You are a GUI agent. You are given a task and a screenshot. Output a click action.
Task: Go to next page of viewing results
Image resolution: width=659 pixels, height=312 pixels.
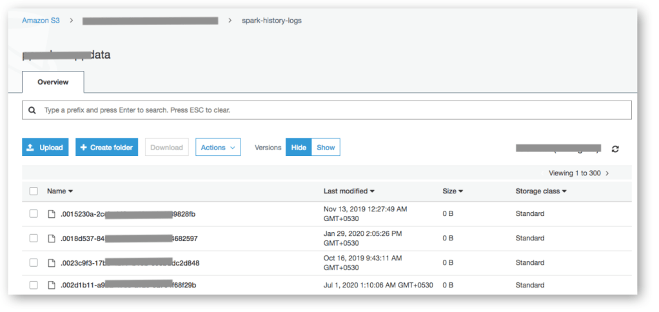coord(607,173)
